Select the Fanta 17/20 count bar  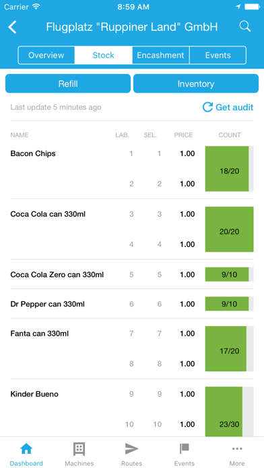[230, 348]
